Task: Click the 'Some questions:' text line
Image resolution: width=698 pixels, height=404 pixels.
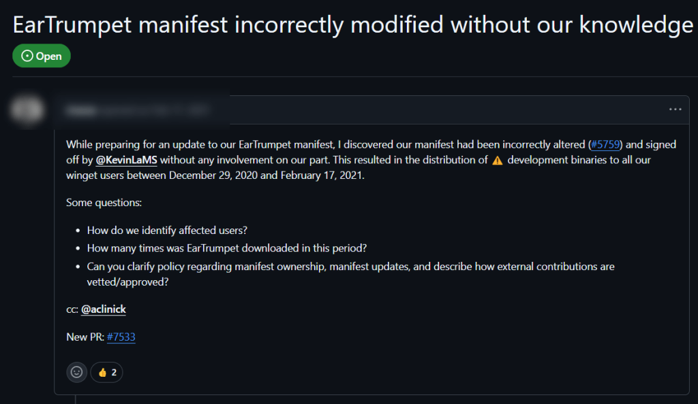Action: [x=104, y=203]
